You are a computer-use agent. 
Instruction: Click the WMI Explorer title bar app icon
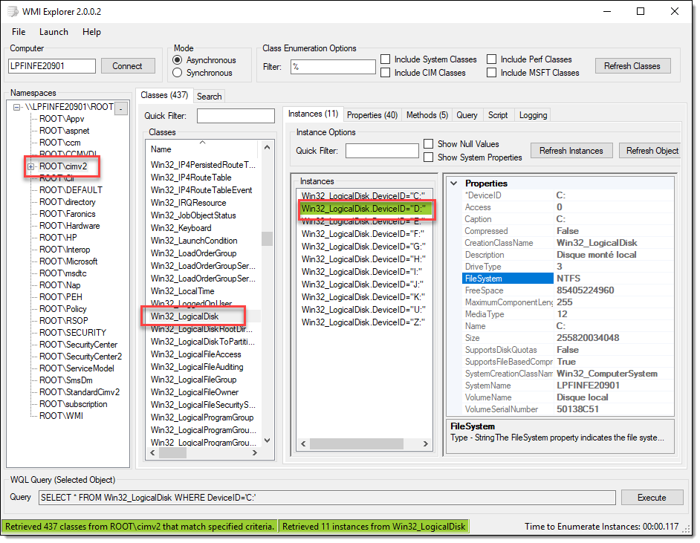tap(13, 11)
